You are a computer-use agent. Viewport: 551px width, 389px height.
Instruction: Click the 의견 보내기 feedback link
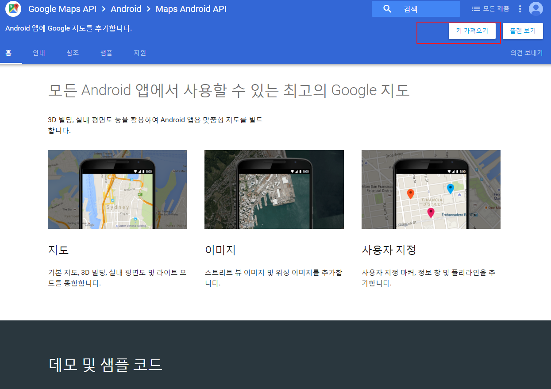pyautogui.click(x=527, y=53)
